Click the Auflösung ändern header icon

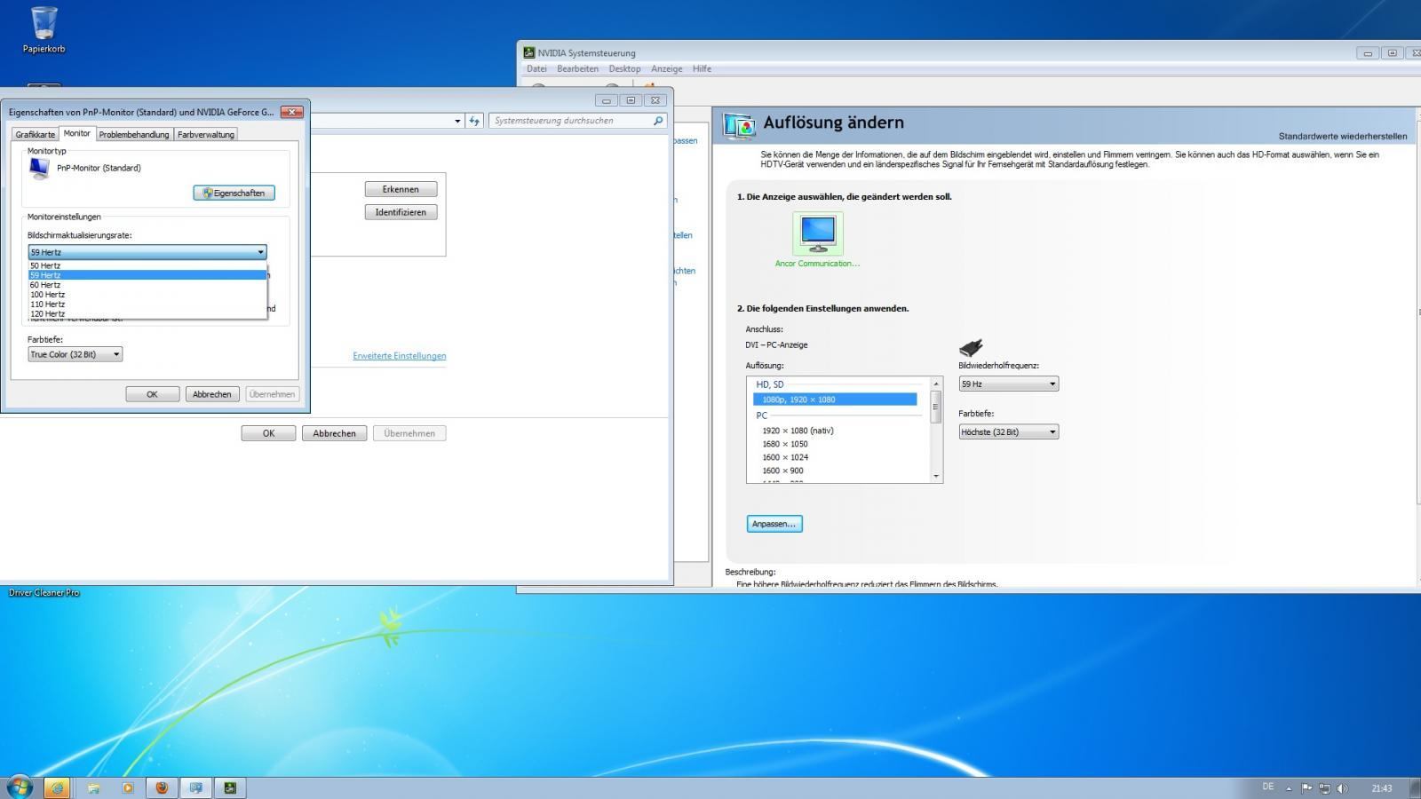(739, 125)
